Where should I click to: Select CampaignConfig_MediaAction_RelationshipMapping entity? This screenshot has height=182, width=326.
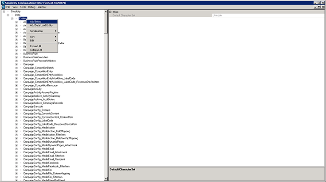point(51,138)
